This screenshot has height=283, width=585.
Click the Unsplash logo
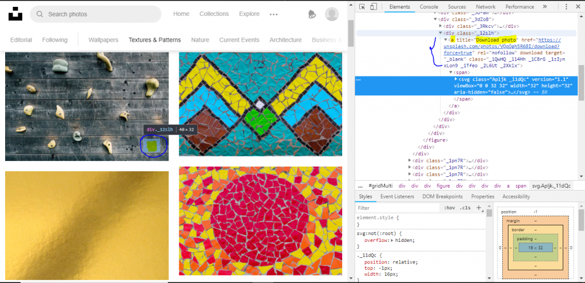click(x=15, y=13)
